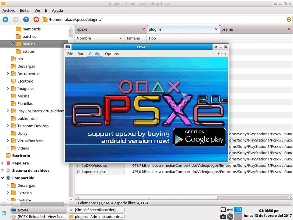
Task: Switch to SimpleScreenRecorder taskbar button
Action: tap(96, 210)
